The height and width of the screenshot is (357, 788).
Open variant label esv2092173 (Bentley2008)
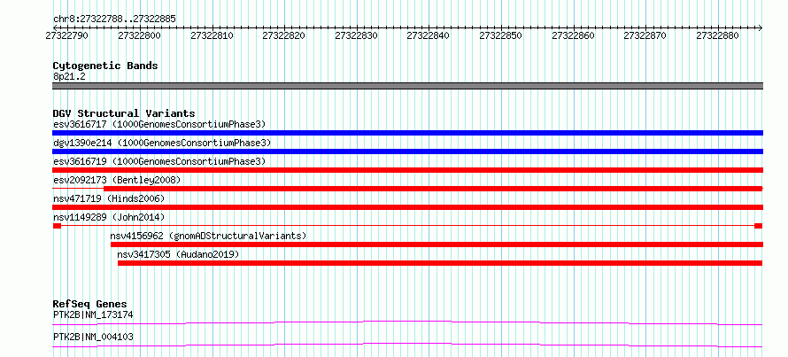coord(117,180)
